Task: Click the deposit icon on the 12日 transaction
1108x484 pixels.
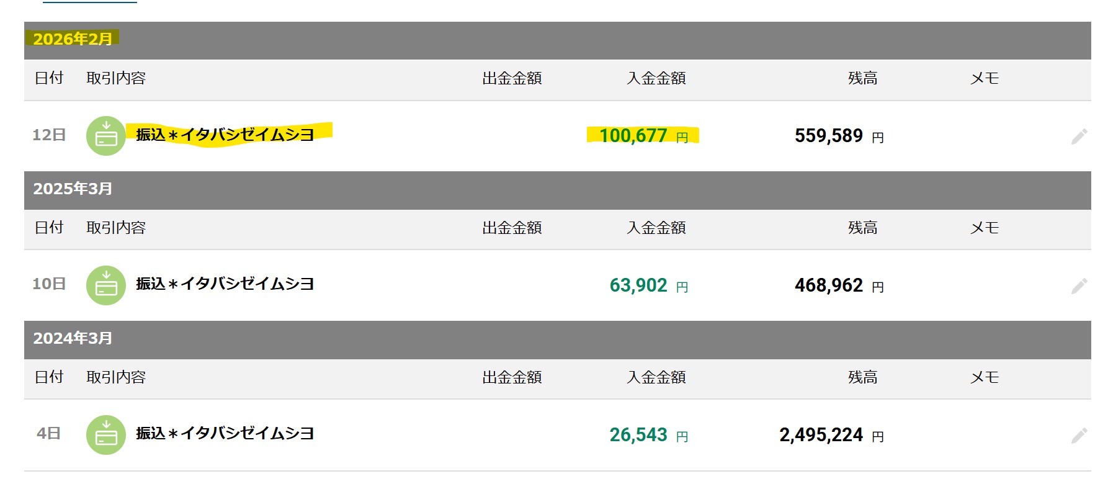Action: tap(106, 136)
